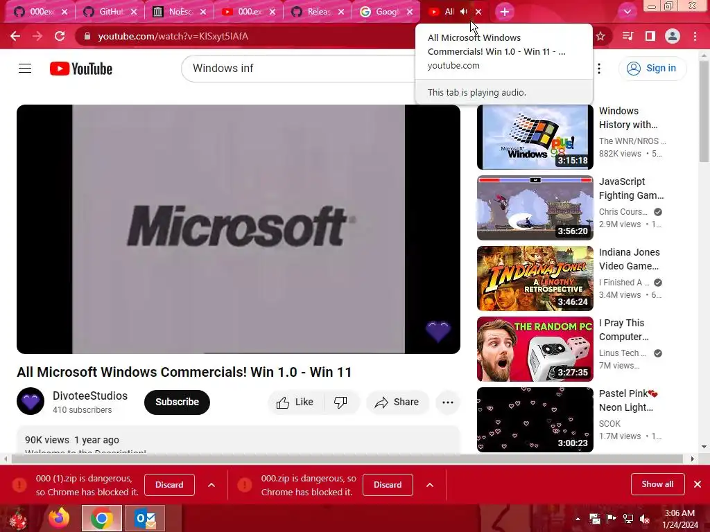This screenshot has width=710, height=532.
Task: Click the 90K views description box
Action: click(239, 440)
